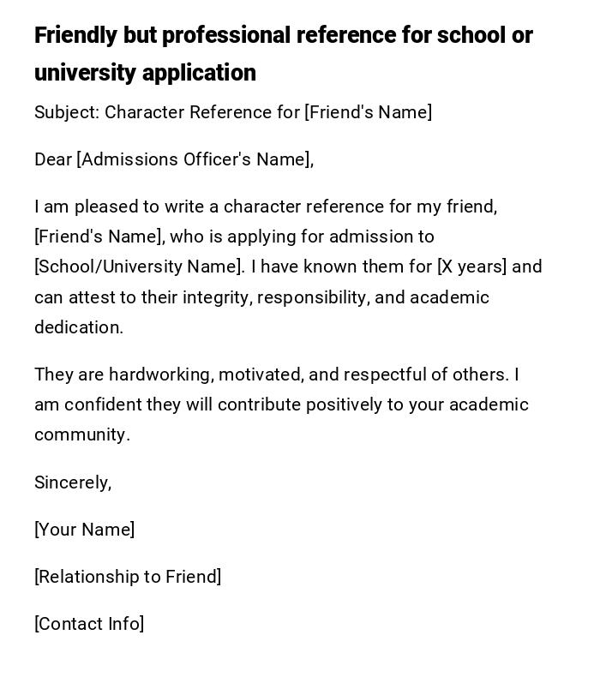
Task: Click "[Friend's Name]" placeholder in Subject line
Action: [x=368, y=112]
